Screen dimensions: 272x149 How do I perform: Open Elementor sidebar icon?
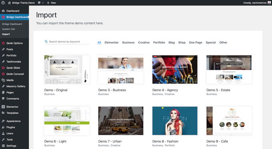pyautogui.click(x=3, y=107)
